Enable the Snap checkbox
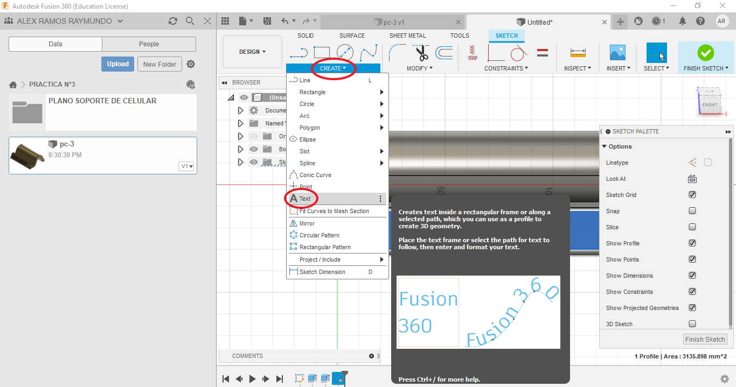 (x=692, y=211)
